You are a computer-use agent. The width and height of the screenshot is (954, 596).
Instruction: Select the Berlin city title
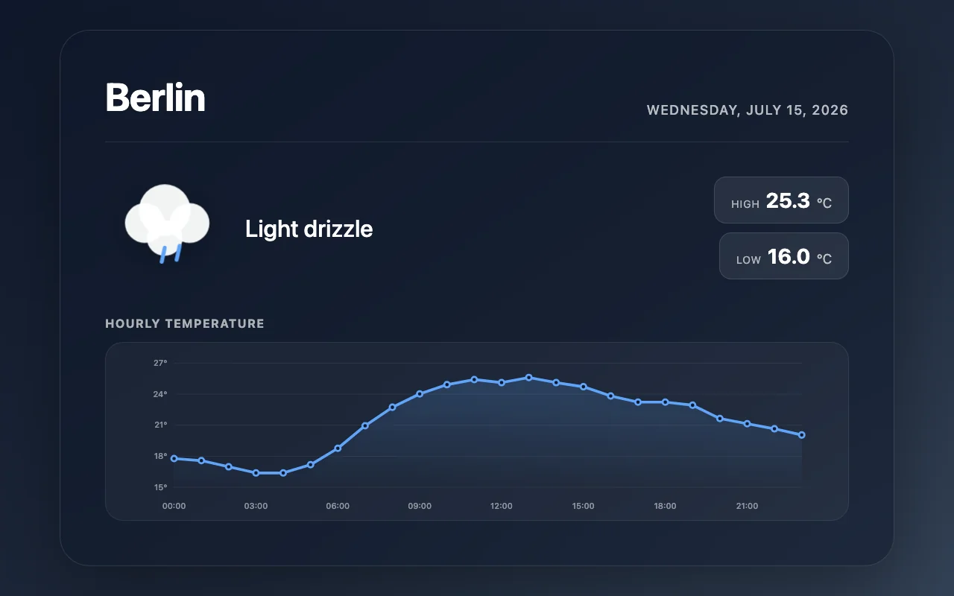click(155, 98)
